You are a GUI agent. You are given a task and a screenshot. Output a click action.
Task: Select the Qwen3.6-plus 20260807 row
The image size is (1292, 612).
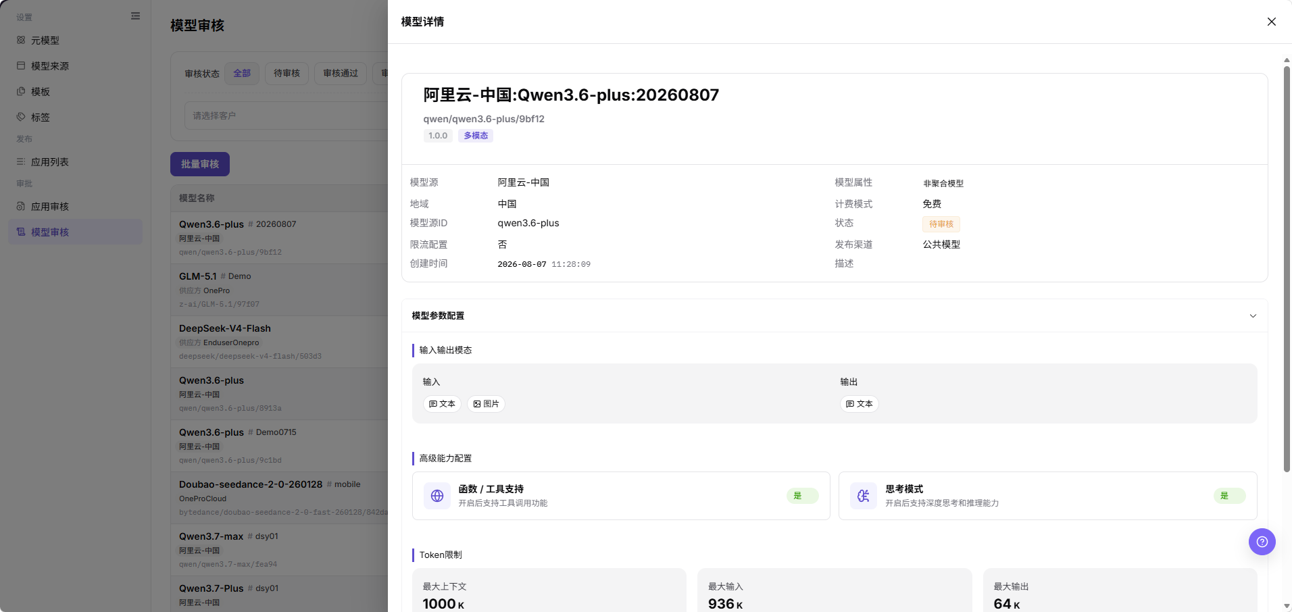click(280, 238)
